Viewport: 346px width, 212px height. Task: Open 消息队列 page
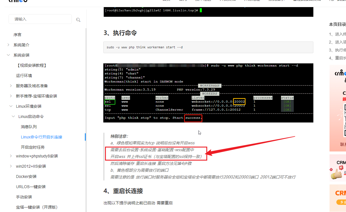29,127
